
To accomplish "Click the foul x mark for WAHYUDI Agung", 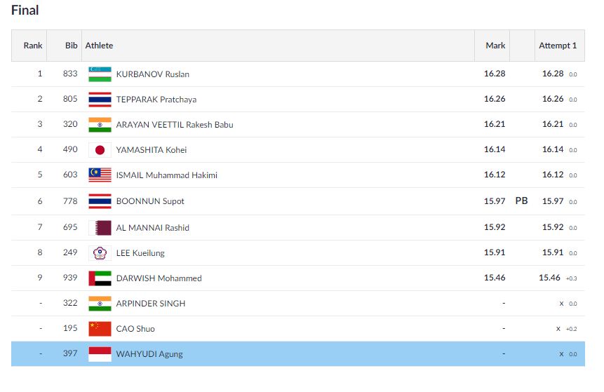I will [x=561, y=354].
